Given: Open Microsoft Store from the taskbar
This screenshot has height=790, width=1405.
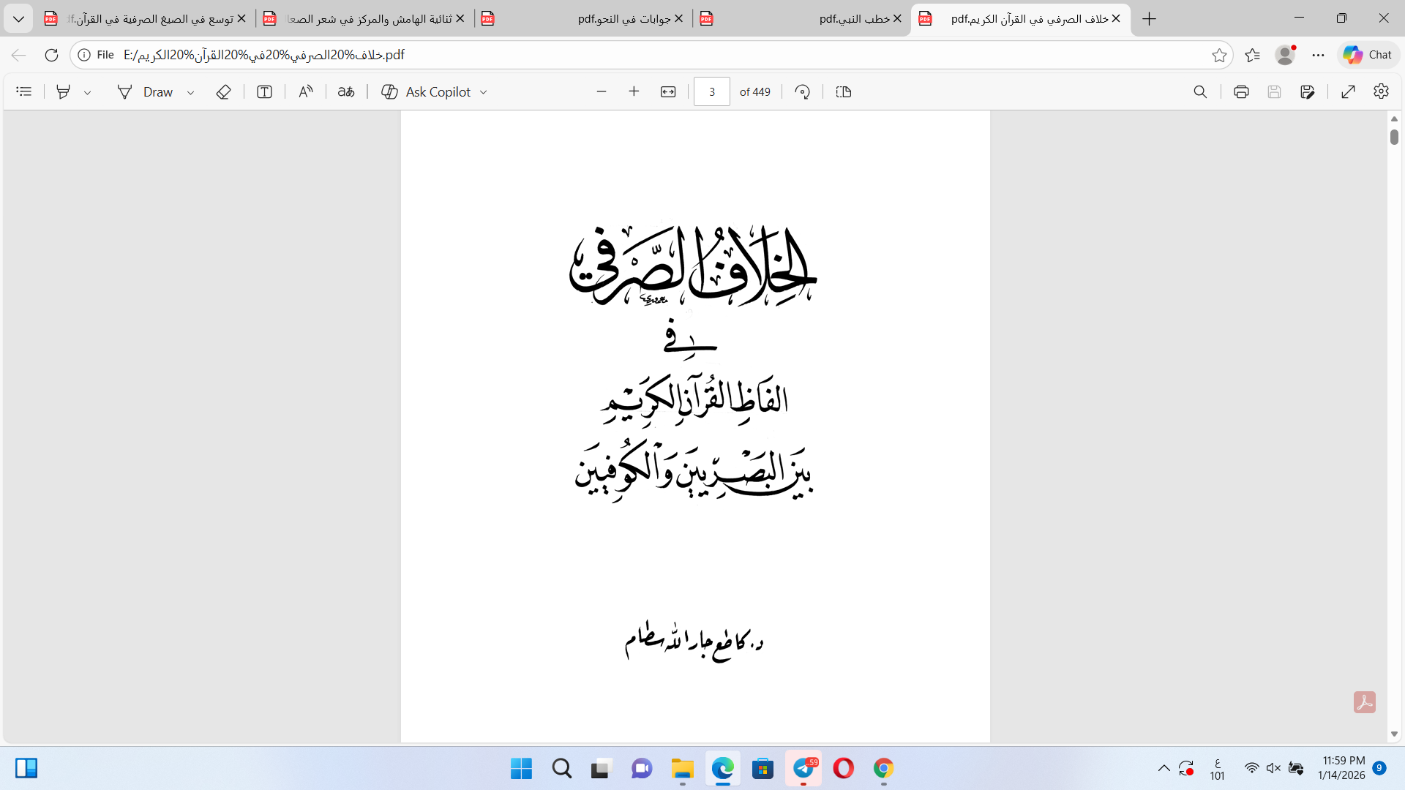Looking at the screenshot, I should coord(763,769).
